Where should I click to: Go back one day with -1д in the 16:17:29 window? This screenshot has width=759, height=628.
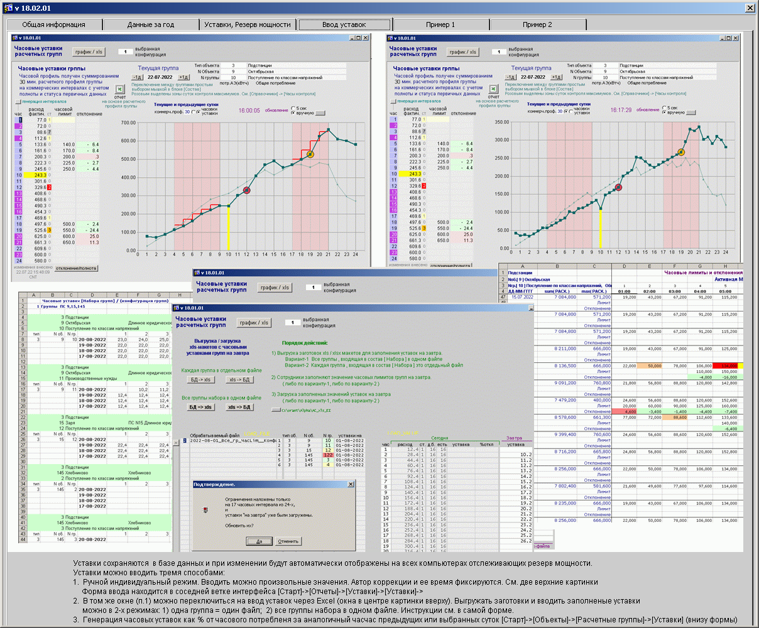click(511, 77)
